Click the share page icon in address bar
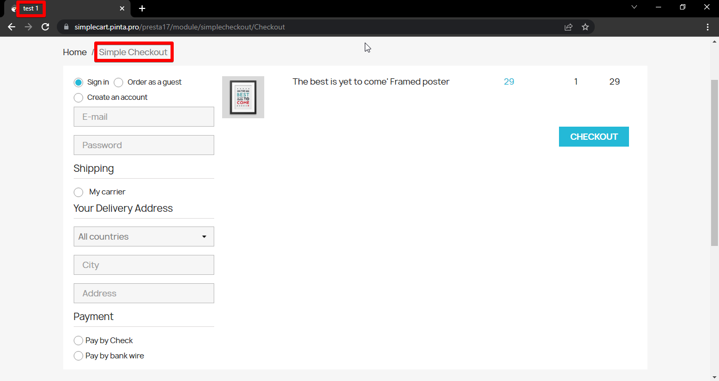 pyautogui.click(x=568, y=27)
